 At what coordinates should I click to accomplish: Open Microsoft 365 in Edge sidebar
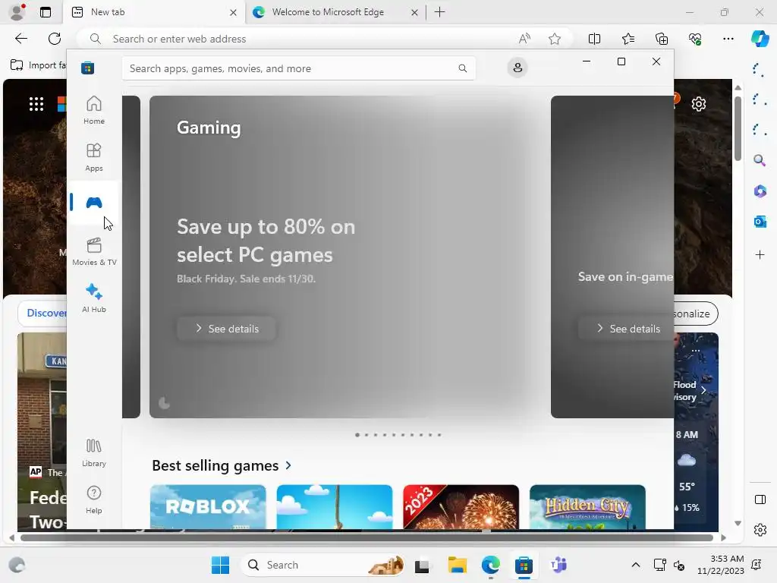coord(760,191)
